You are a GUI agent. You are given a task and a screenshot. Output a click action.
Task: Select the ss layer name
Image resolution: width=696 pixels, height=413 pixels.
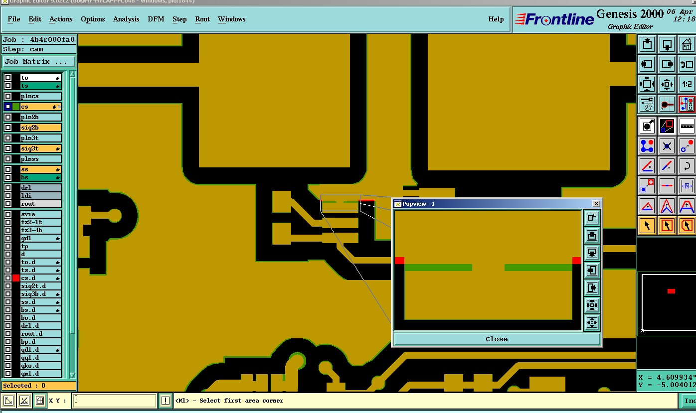40,169
